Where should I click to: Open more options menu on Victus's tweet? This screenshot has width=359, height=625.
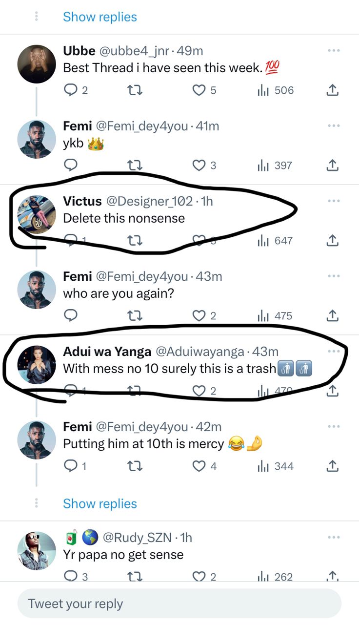[x=334, y=201]
